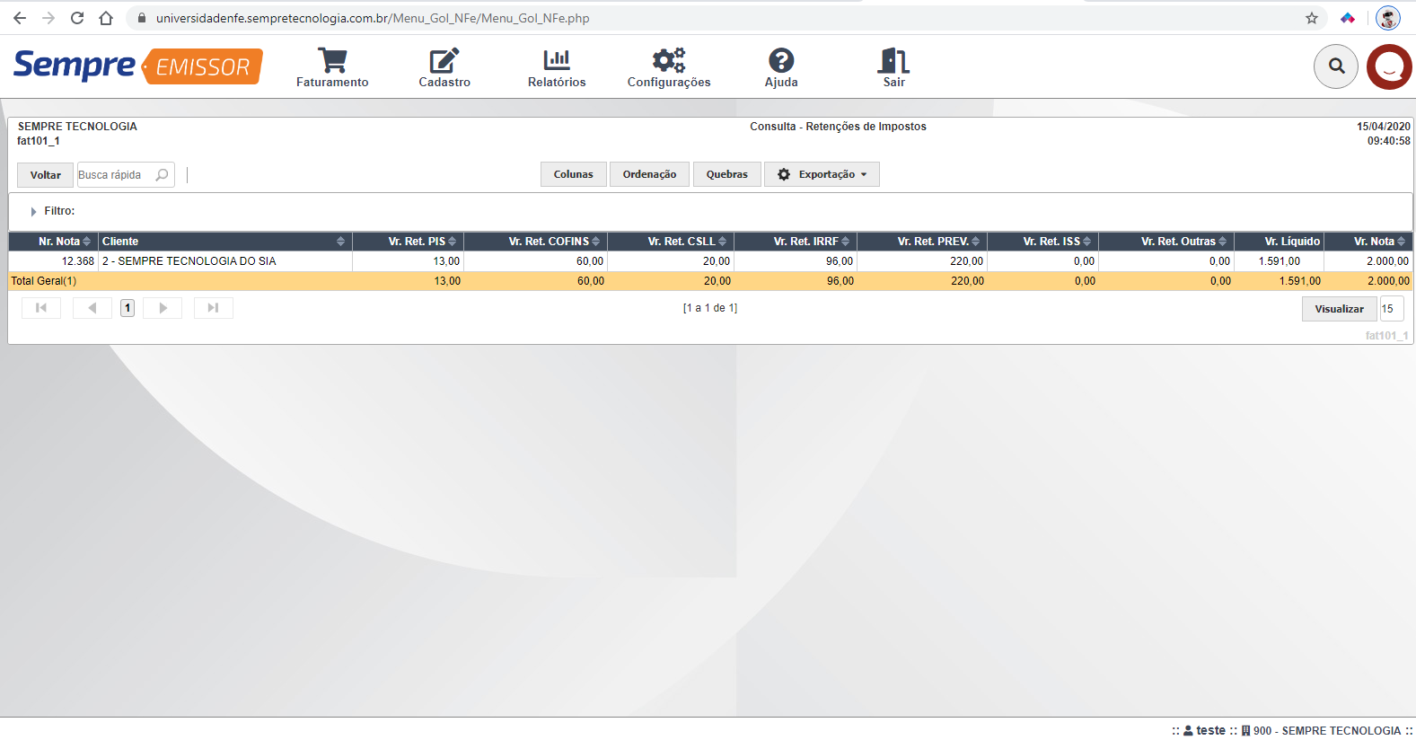Go to next page of results
1416x740 pixels.
point(163,308)
